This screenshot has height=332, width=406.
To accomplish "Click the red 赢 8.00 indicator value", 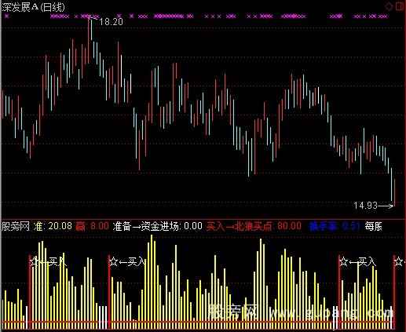I will pyautogui.click(x=92, y=226).
